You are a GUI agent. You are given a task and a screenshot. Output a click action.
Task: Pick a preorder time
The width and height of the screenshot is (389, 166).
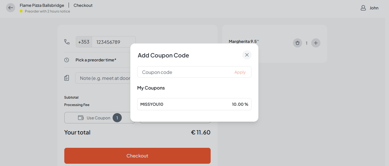[x=96, y=60]
